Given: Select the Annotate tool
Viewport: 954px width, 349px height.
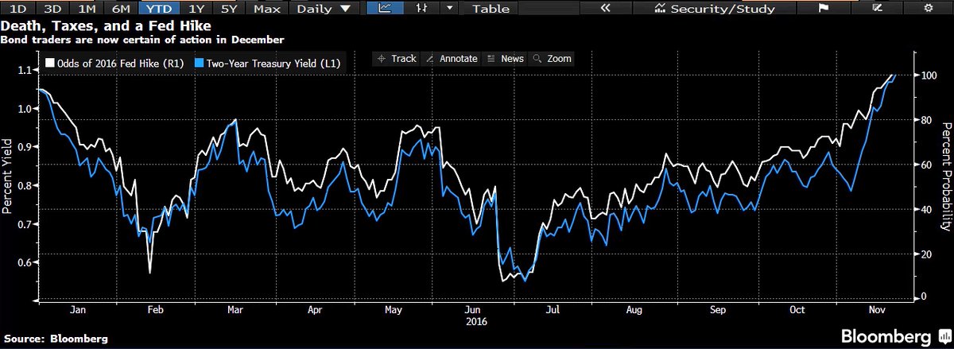Looking at the screenshot, I should 452,59.
